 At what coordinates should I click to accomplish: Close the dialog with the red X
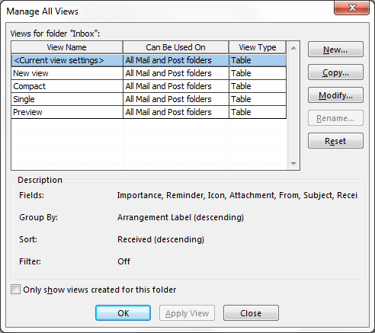(352, 8)
